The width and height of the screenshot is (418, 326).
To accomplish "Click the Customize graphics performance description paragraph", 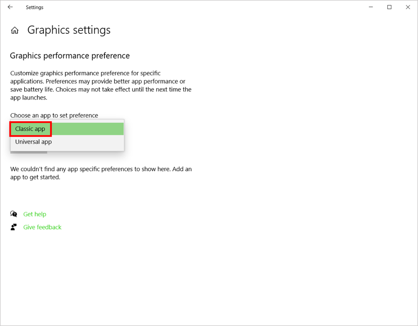I will [x=101, y=85].
